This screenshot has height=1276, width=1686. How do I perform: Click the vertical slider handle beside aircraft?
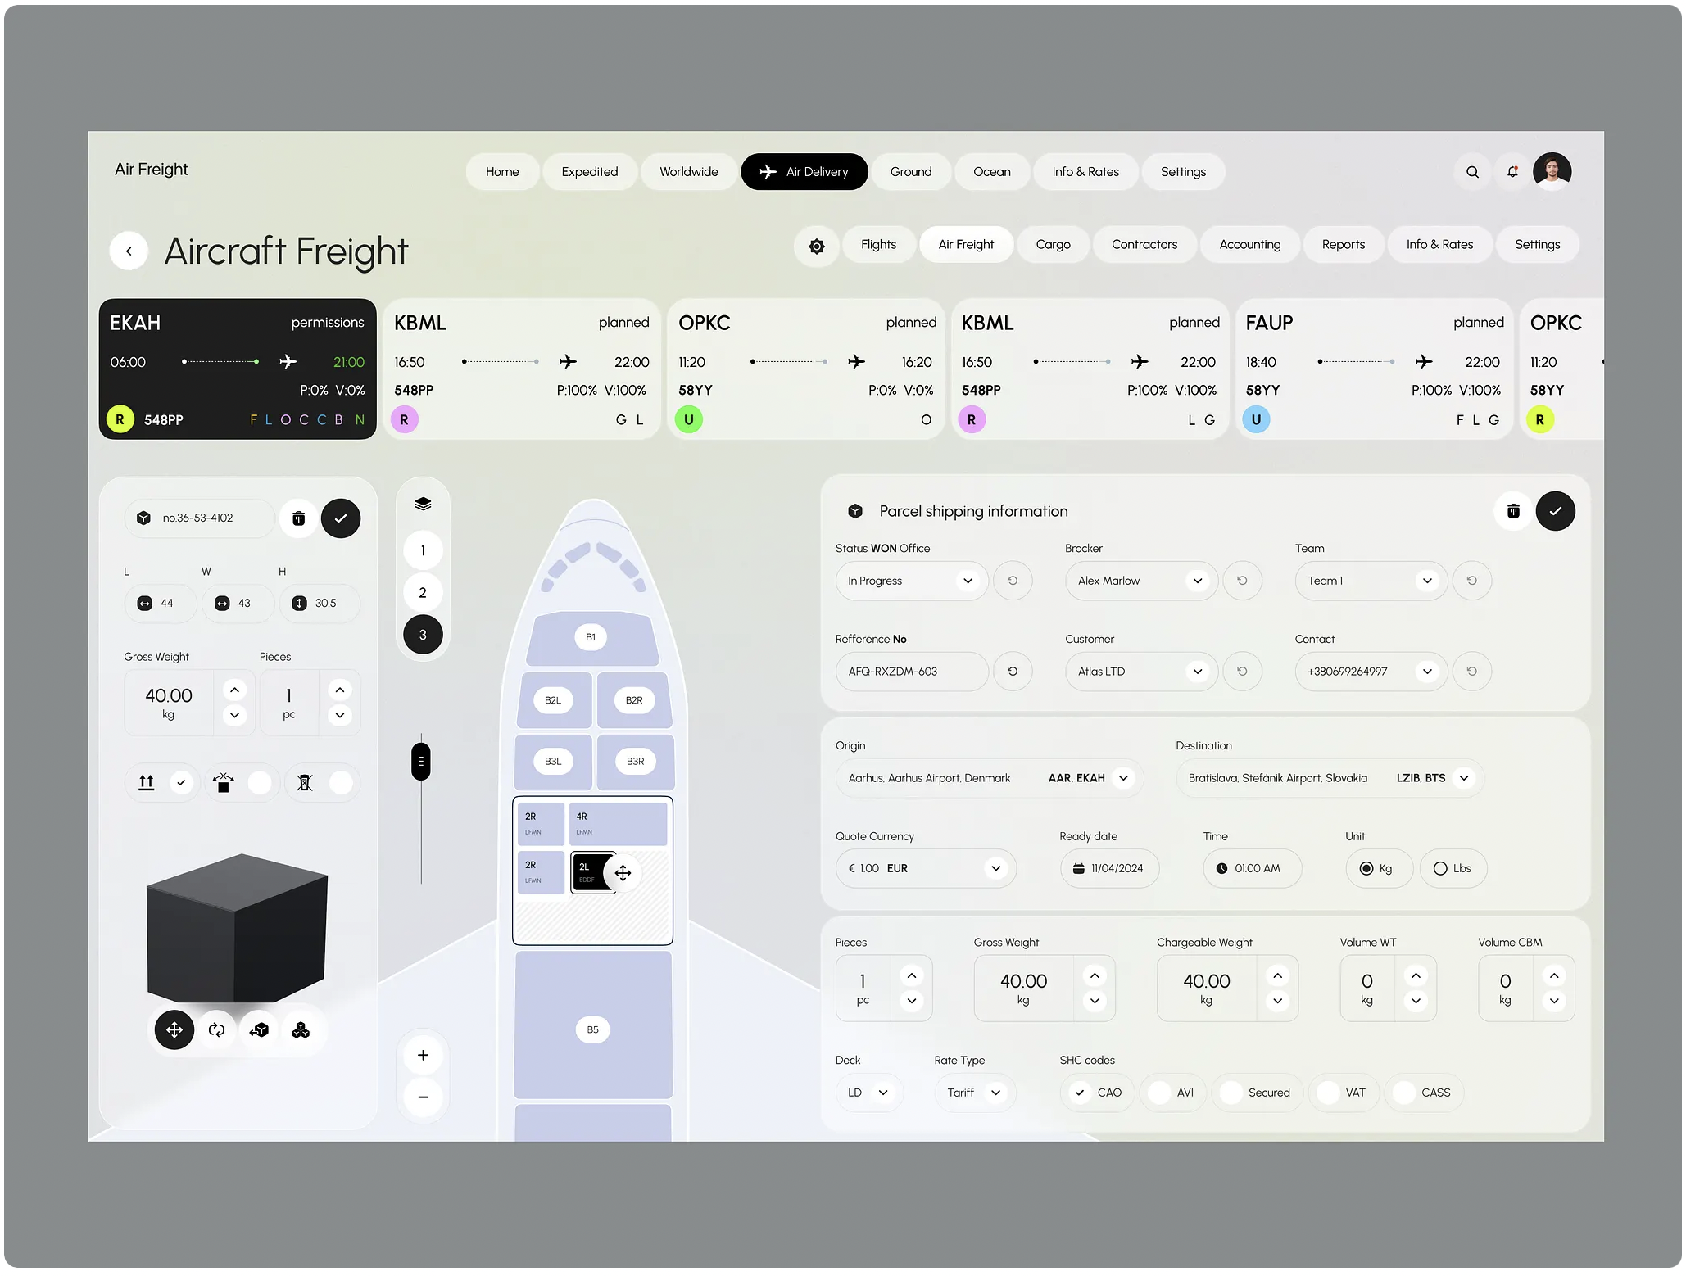421,762
